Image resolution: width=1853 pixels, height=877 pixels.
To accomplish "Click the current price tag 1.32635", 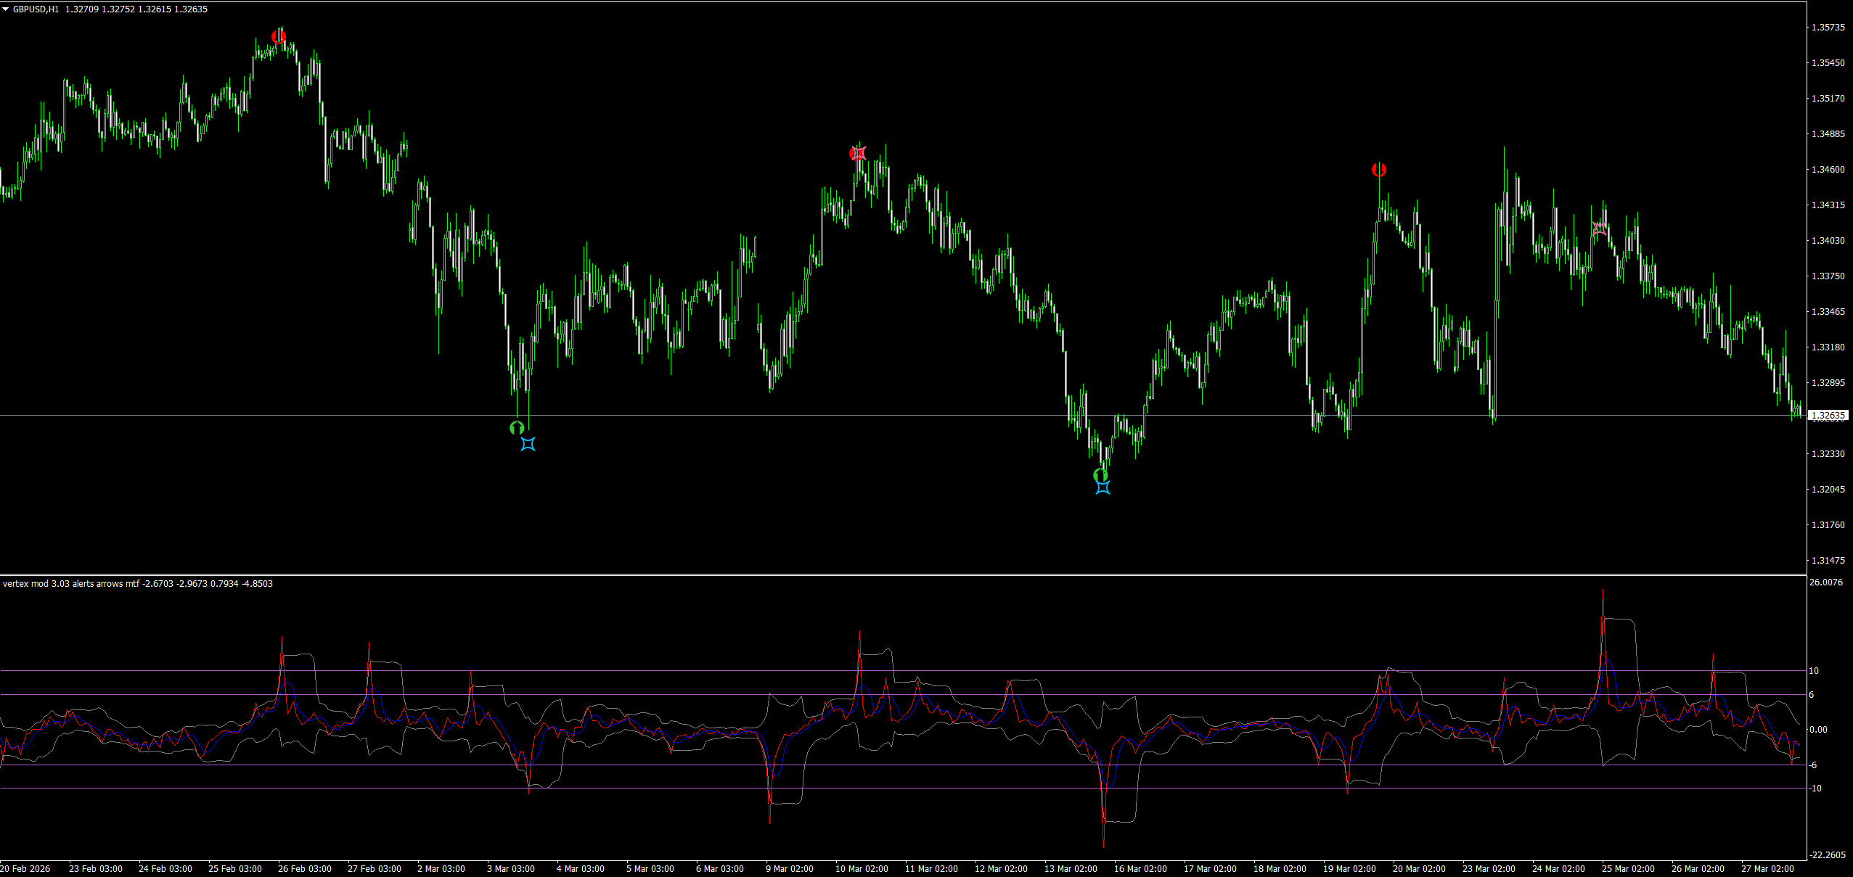I will (x=1828, y=416).
